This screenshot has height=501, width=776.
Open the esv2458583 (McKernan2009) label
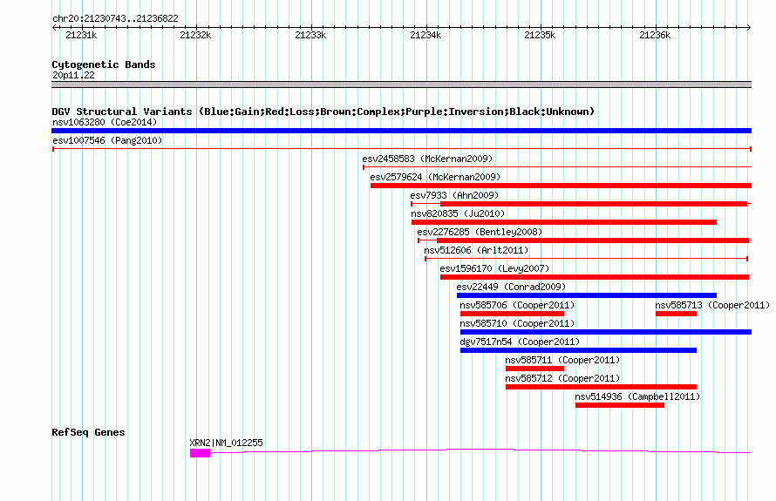(x=427, y=159)
